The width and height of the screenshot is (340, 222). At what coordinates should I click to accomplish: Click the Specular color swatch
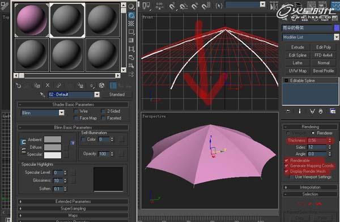pos(53,155)
